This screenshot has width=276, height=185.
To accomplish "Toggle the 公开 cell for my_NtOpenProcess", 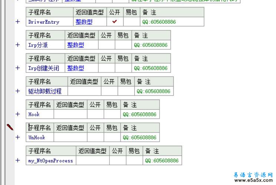I will (118, 161).
